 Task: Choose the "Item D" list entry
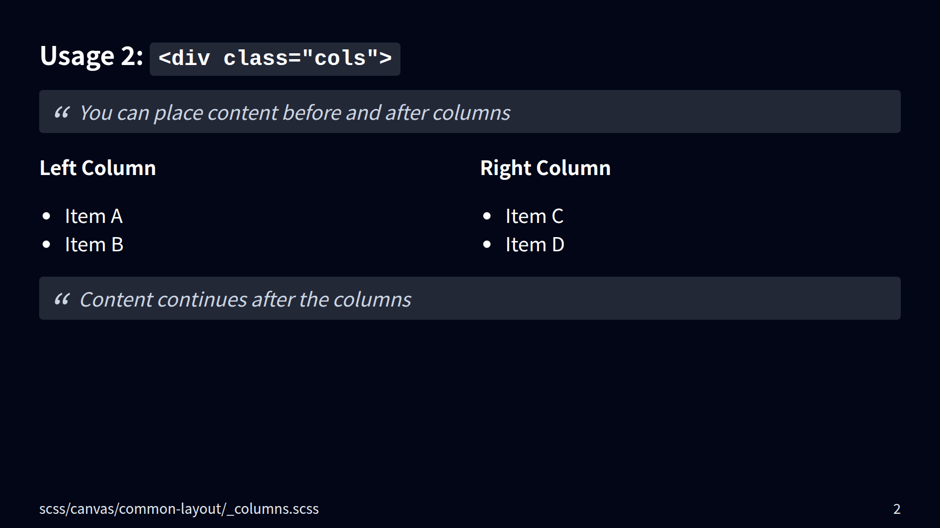pyautogui.click(x=535, y=244)
